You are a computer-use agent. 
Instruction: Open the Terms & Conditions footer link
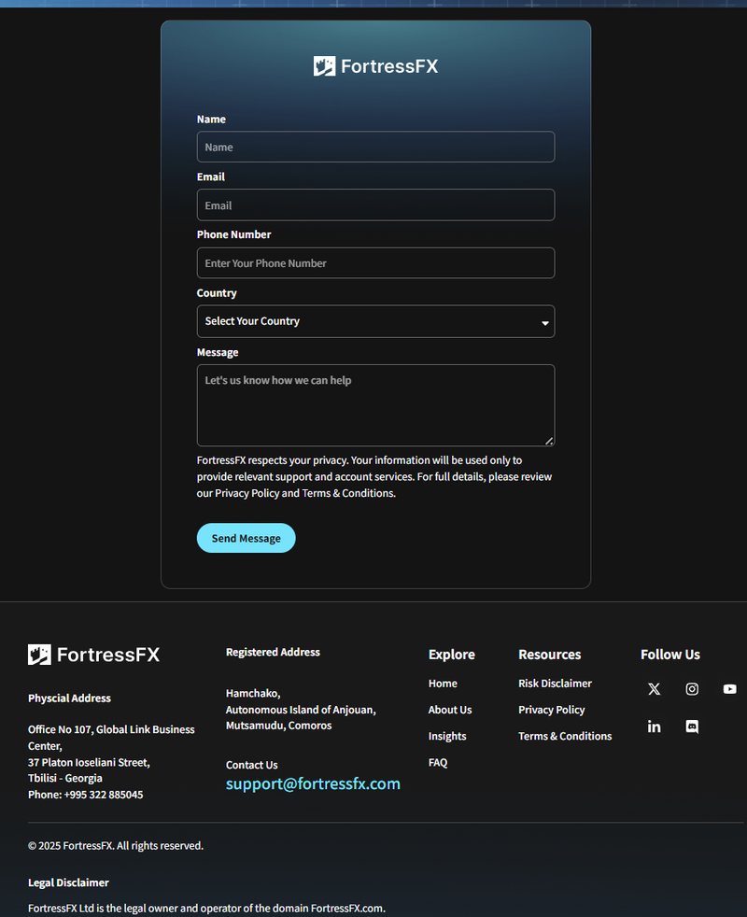pyautogui.click(x=565, y=736)
